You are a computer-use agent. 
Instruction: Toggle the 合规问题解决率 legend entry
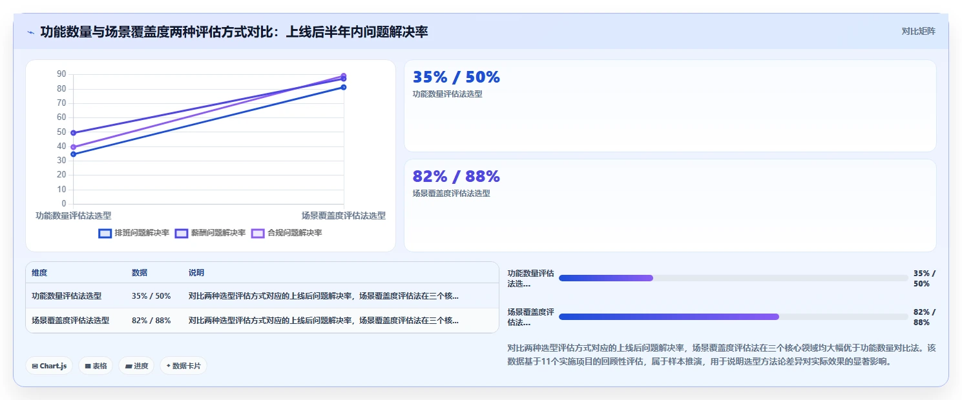tap(286, 233)
